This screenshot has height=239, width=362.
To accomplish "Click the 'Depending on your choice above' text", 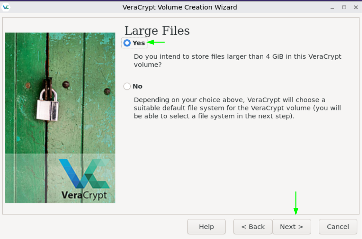I will (237, 108).
